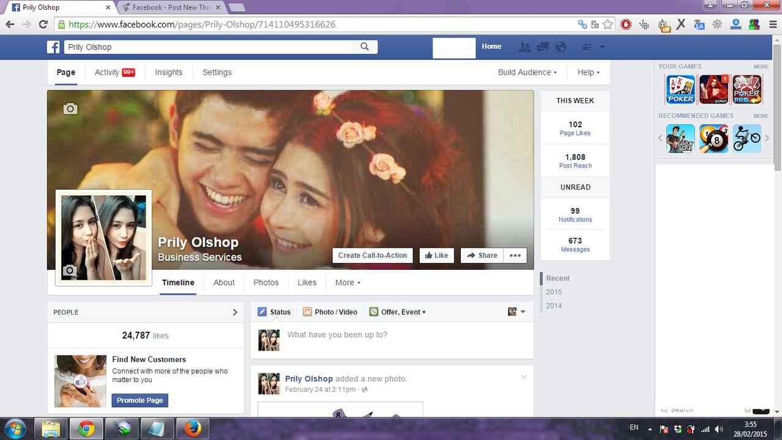This screenshot has height=440, width=782.
Task: Open the Help dropdown menu
Action: click(x=588, y=72)
